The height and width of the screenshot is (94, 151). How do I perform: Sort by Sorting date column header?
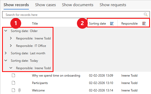pyautogui.click(x=98, y=24)
